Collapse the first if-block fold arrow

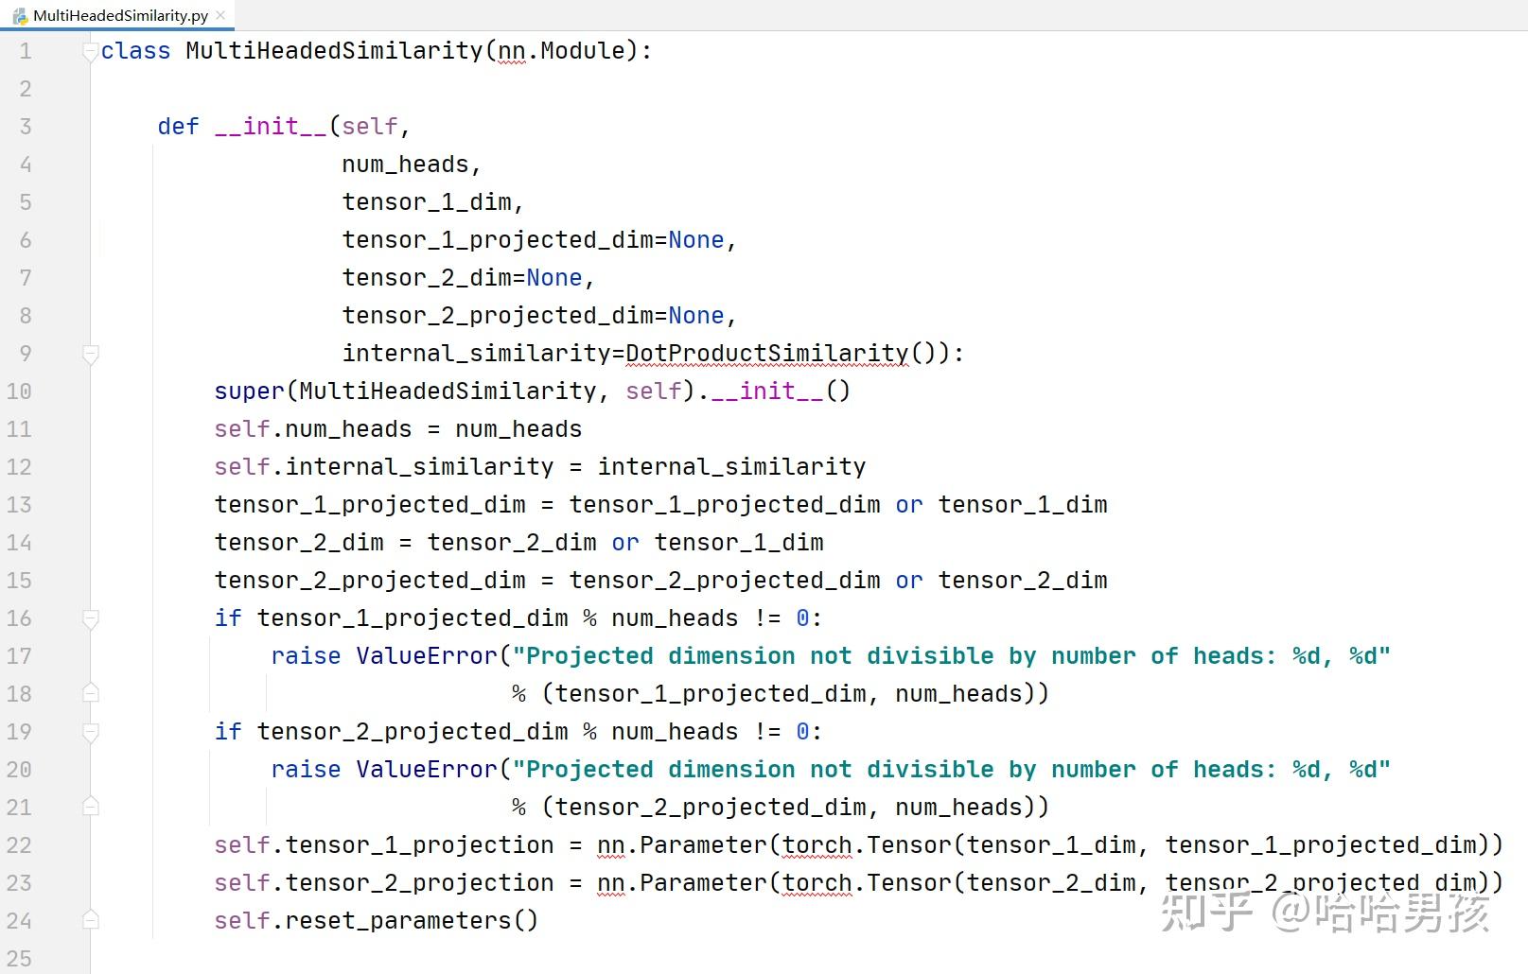[91, 618]
